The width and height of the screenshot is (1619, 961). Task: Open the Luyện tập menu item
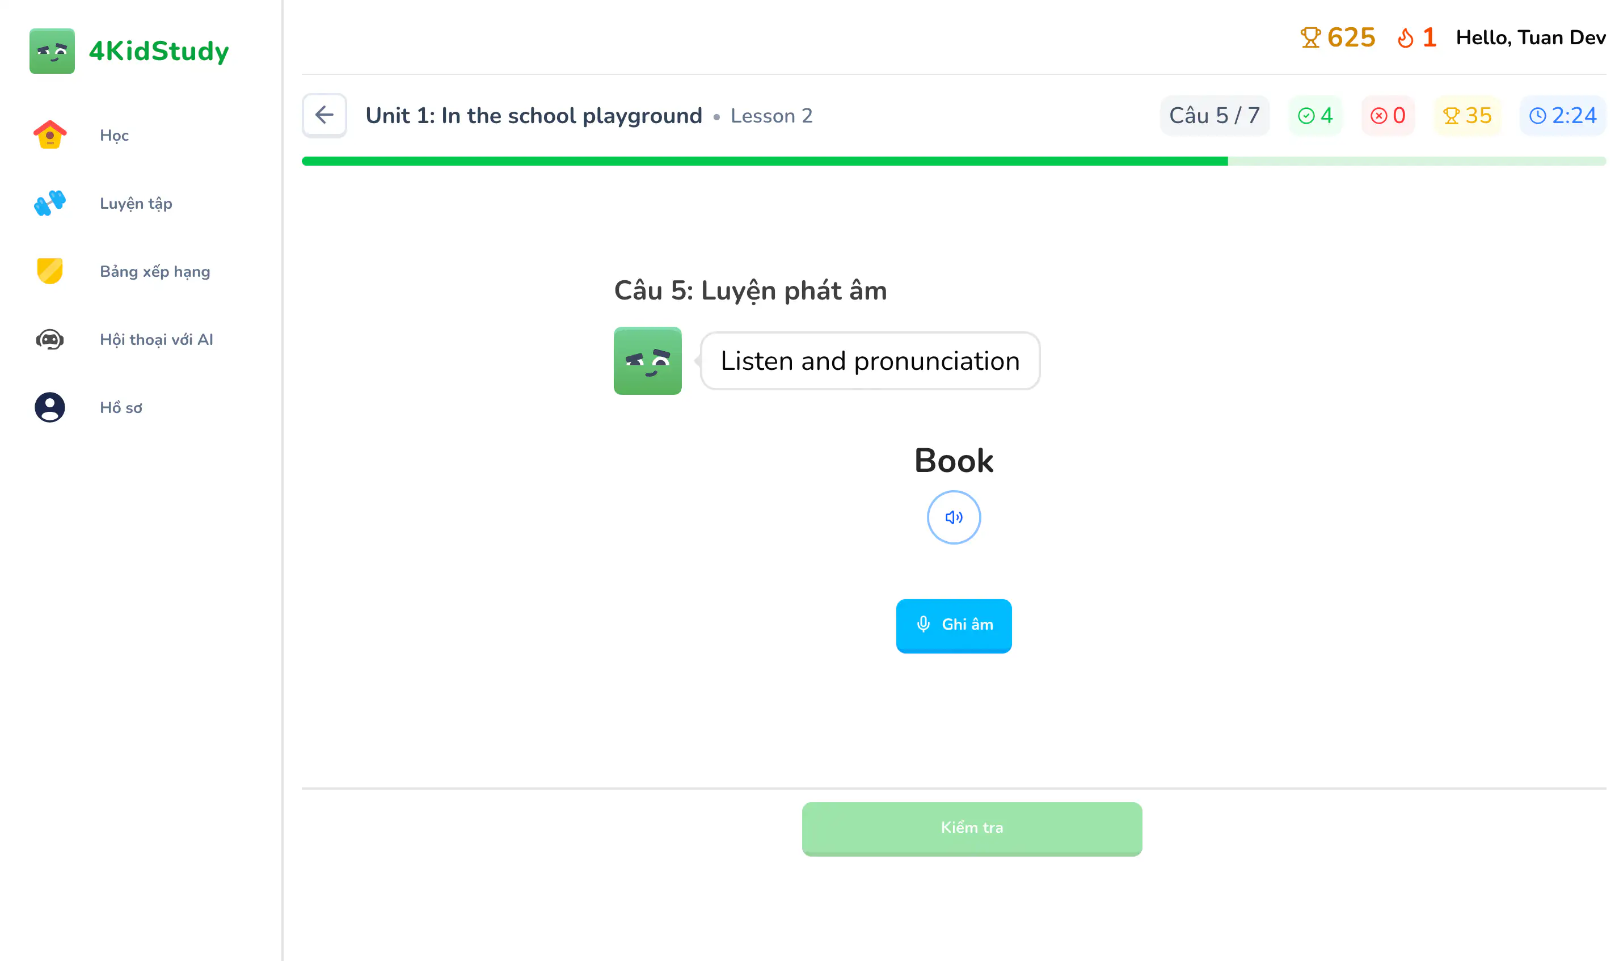click(x=136, y=203)
